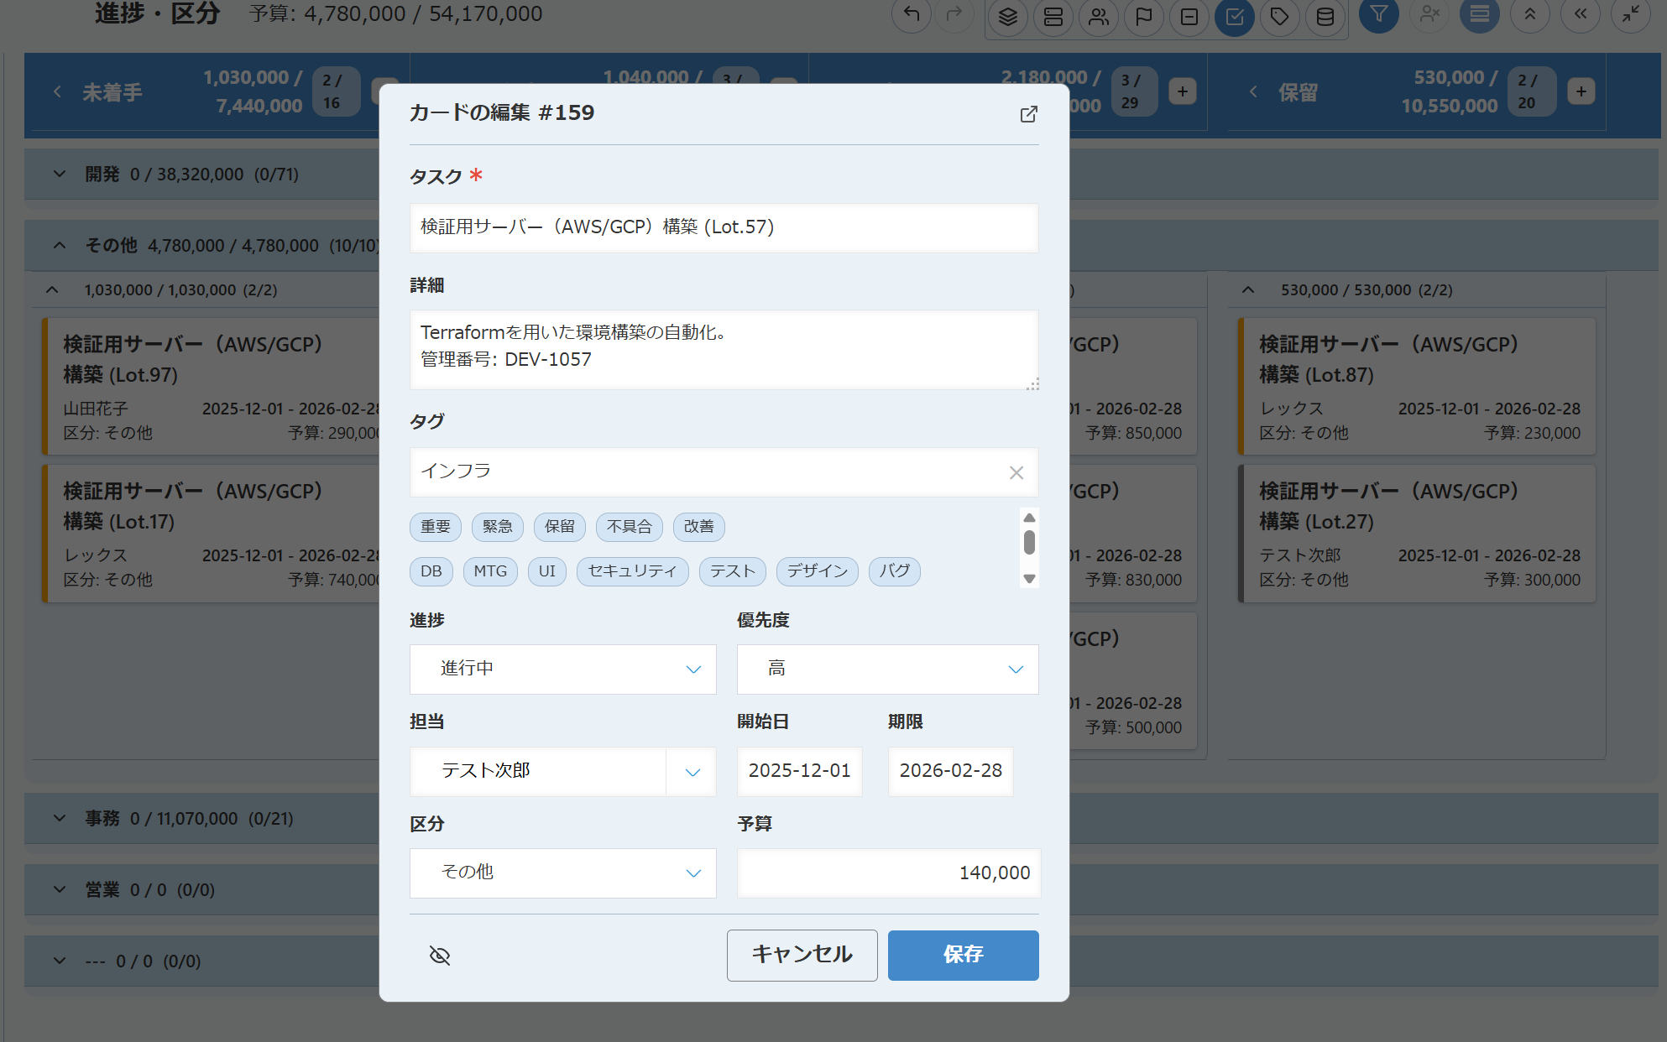Screen dimensions: 1667x1042
Task: Toggle the checkbox view icon
Action: (x=1234, y=17)
